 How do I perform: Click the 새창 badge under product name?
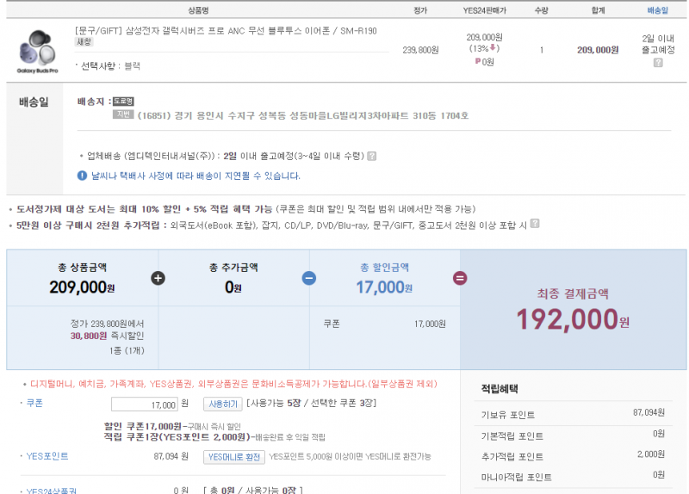tap(84, 42)
